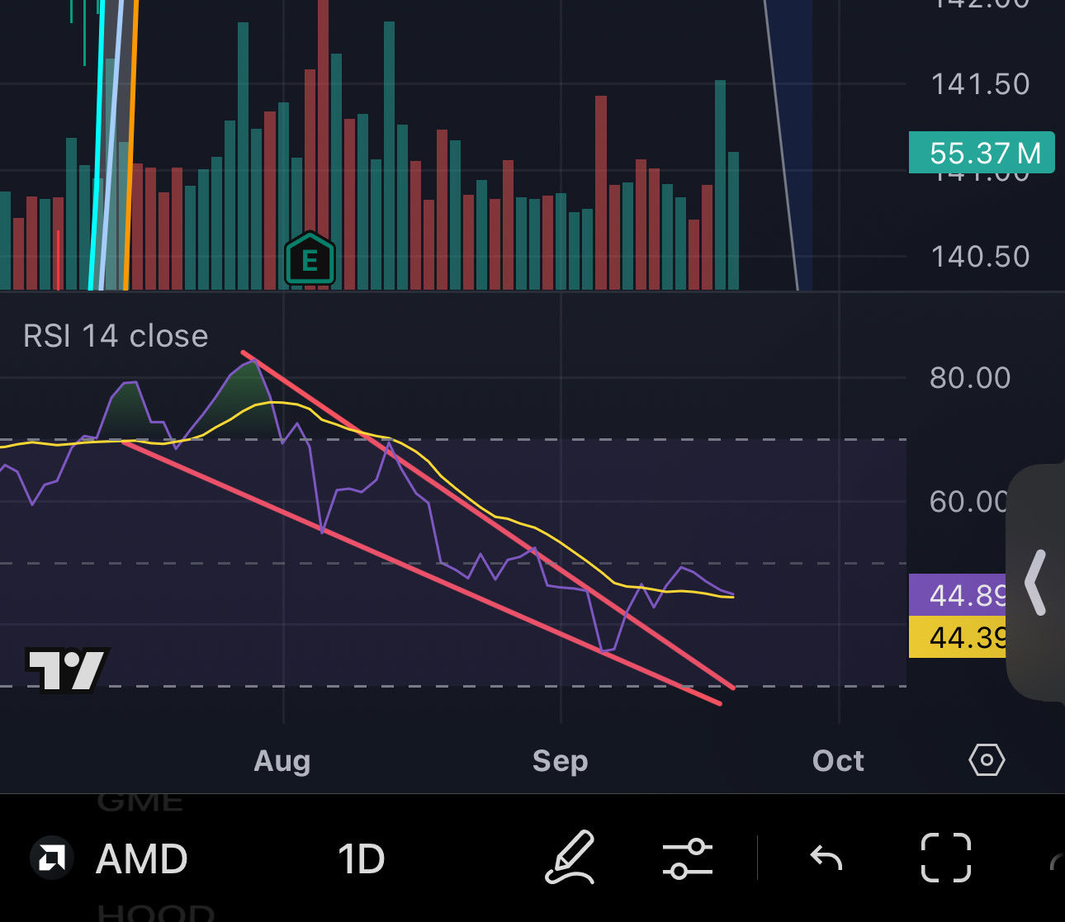Select the yellow 44.39 moving average label
The height and width of the screenshot is (922, 1065).
click(x=959, y=636)
